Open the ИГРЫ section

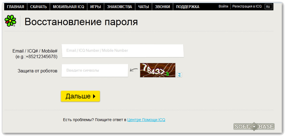pyautogui.click(x=96, y=7)
